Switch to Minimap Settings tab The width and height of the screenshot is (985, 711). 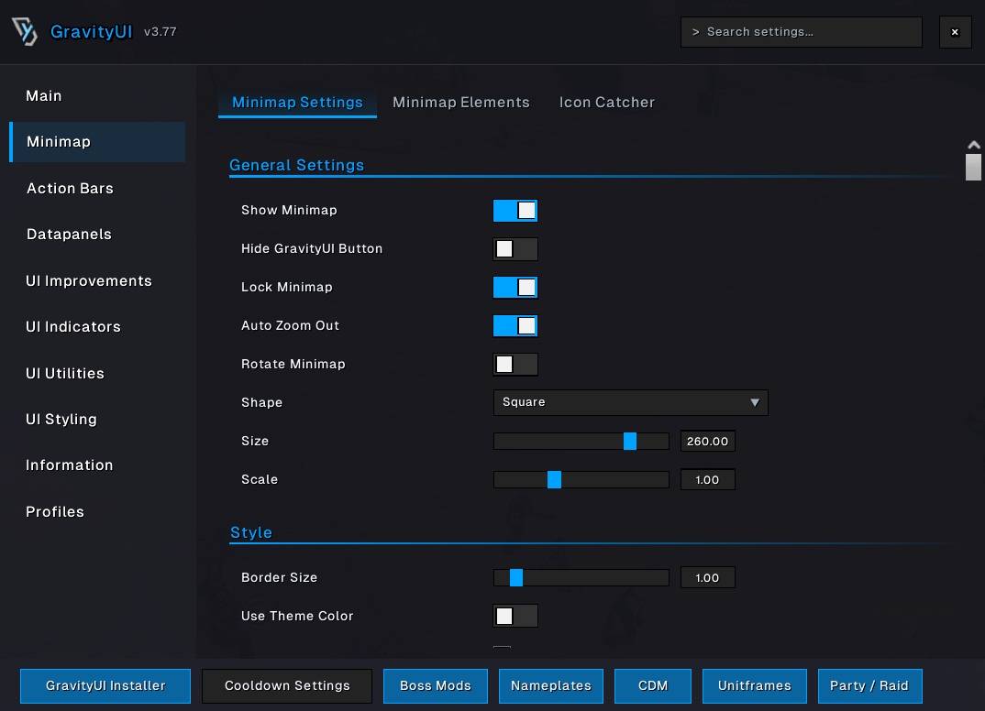click(x=297, y=103)
